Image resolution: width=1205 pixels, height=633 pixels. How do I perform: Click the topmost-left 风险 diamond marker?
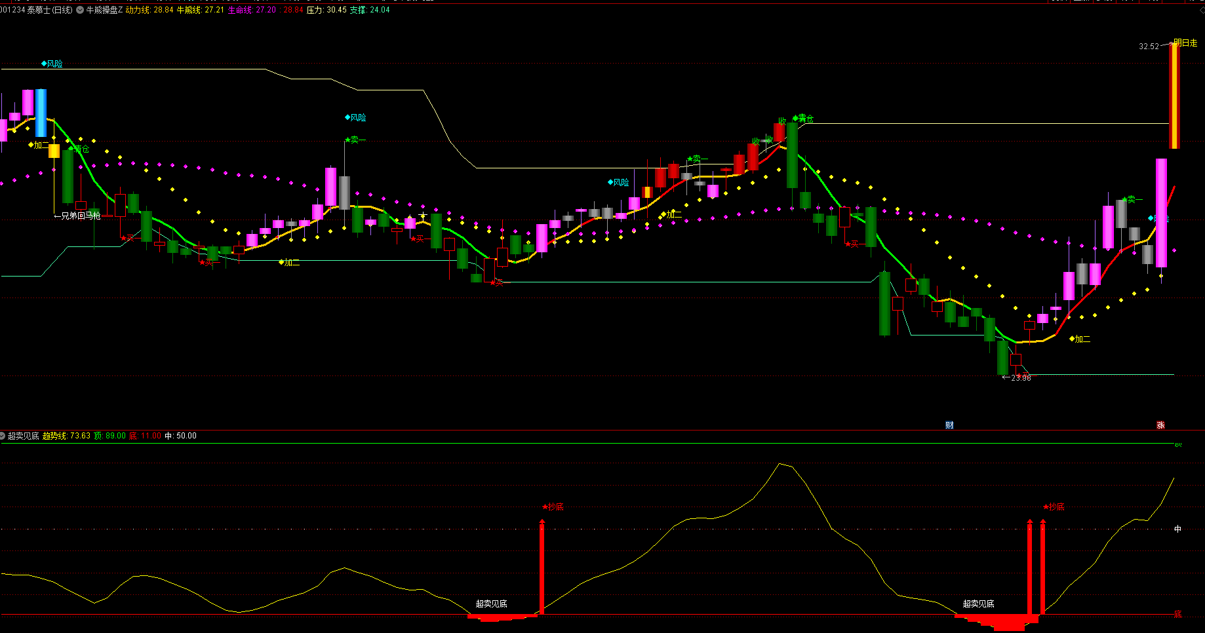pos(52,64)
